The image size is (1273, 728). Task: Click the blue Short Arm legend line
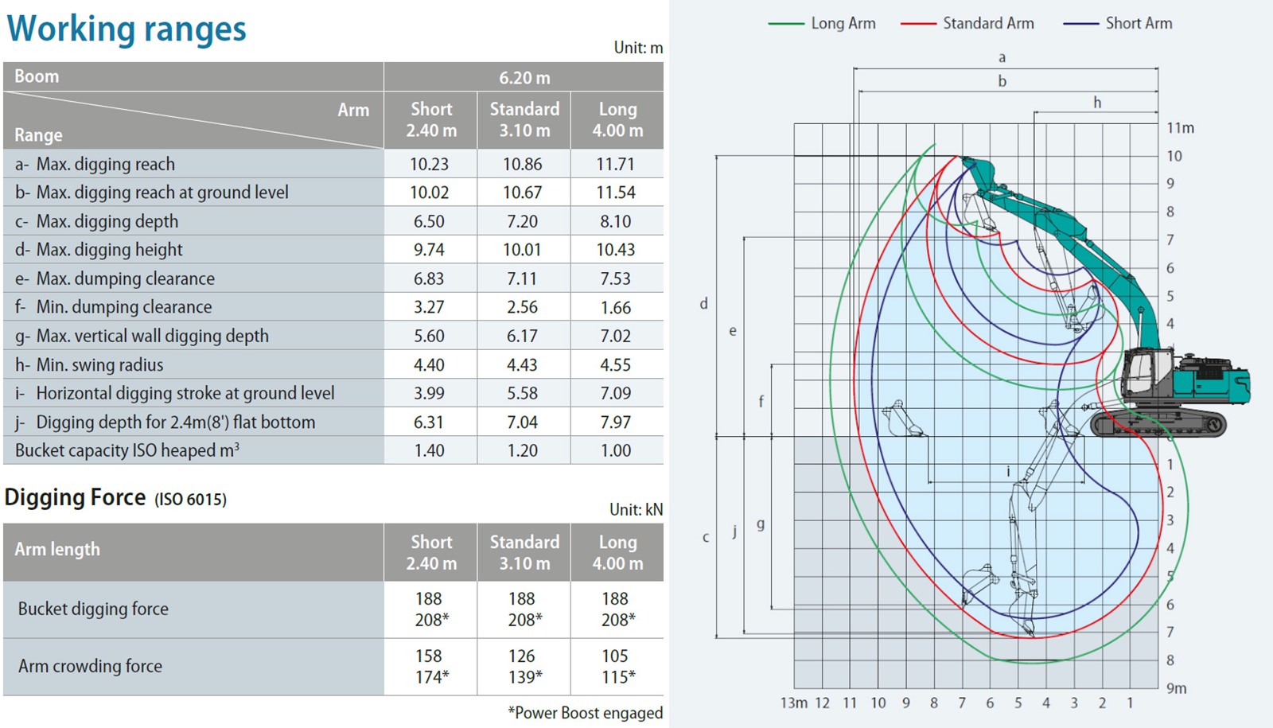[x=1080, y=24]
